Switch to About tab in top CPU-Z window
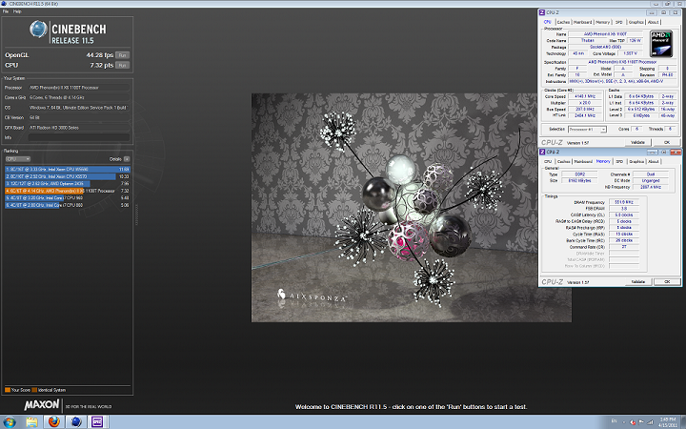 coord(654,22)
